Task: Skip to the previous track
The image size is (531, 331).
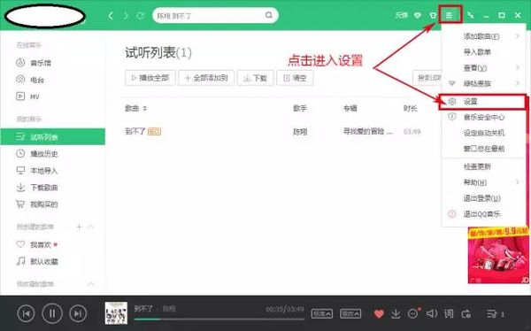Action: point(26,313)
